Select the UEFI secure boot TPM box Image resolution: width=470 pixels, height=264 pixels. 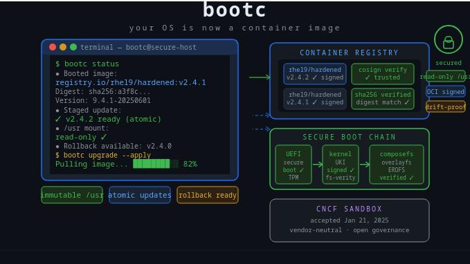(x=293, y=164)
